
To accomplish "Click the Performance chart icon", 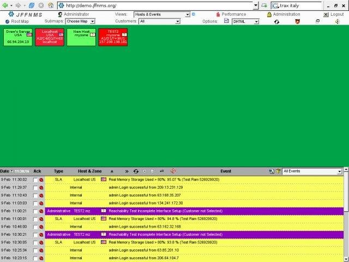I will click(218, 15).
